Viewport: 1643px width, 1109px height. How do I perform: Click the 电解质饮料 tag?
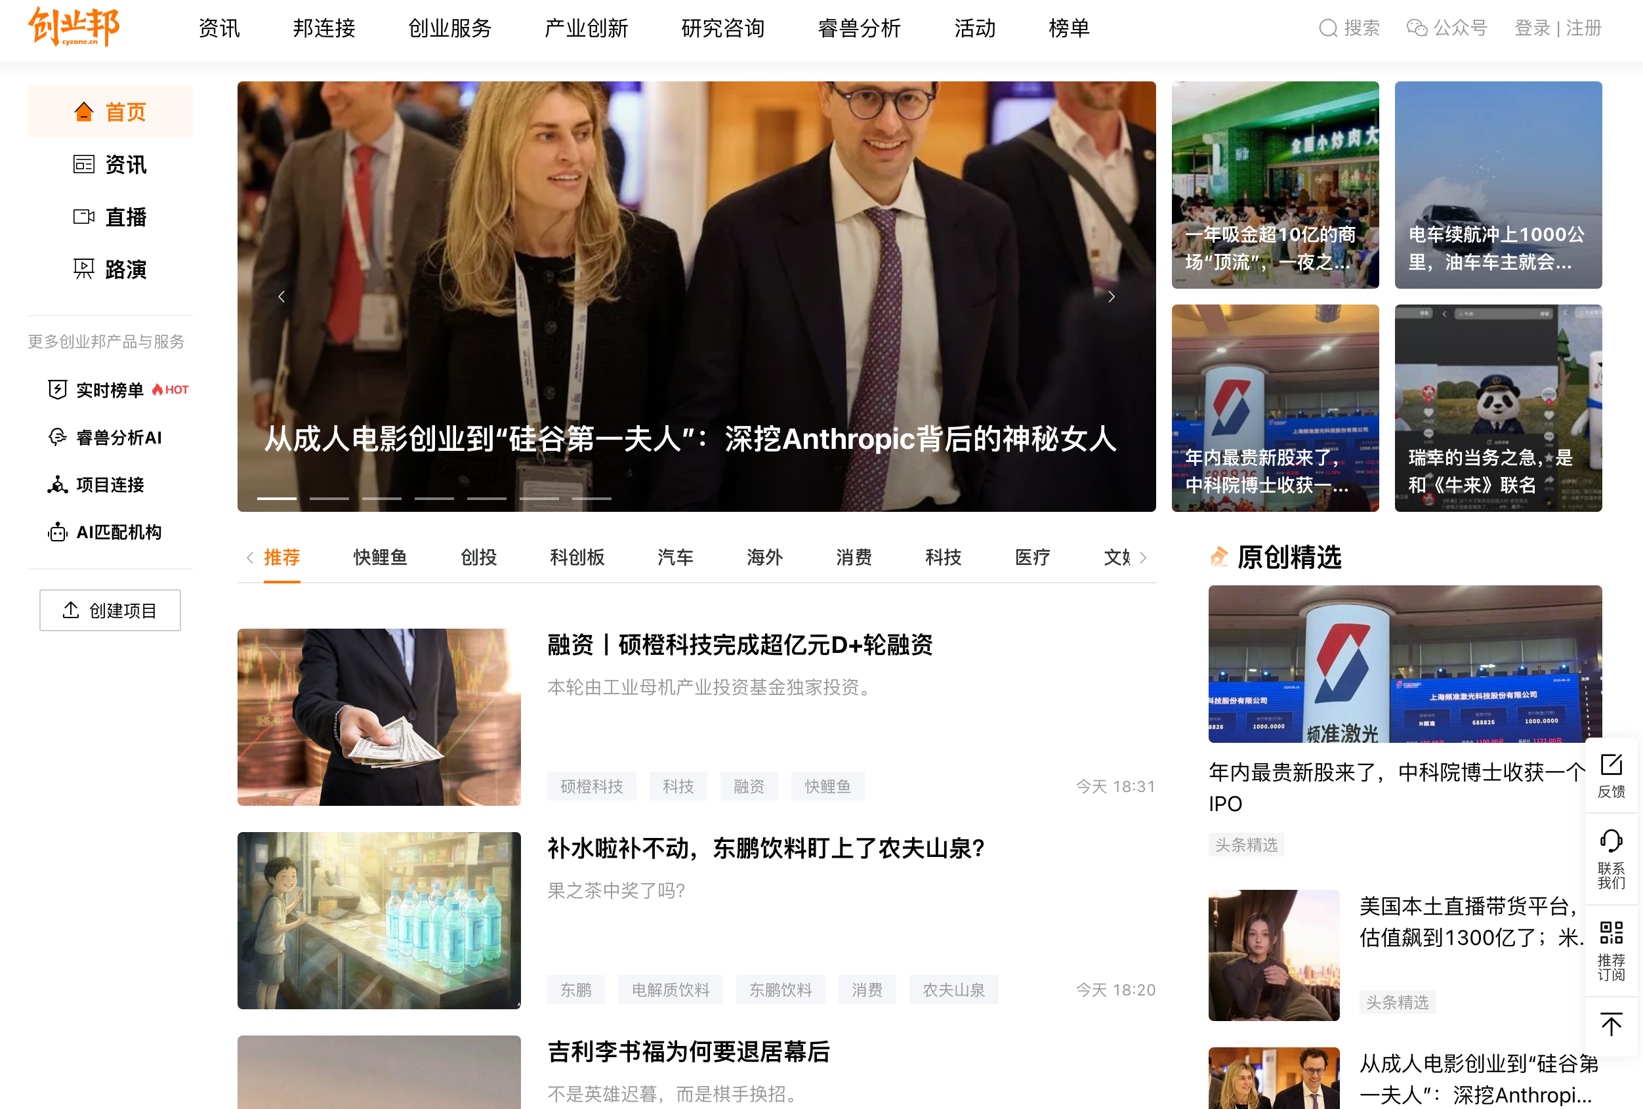(670, 990)
